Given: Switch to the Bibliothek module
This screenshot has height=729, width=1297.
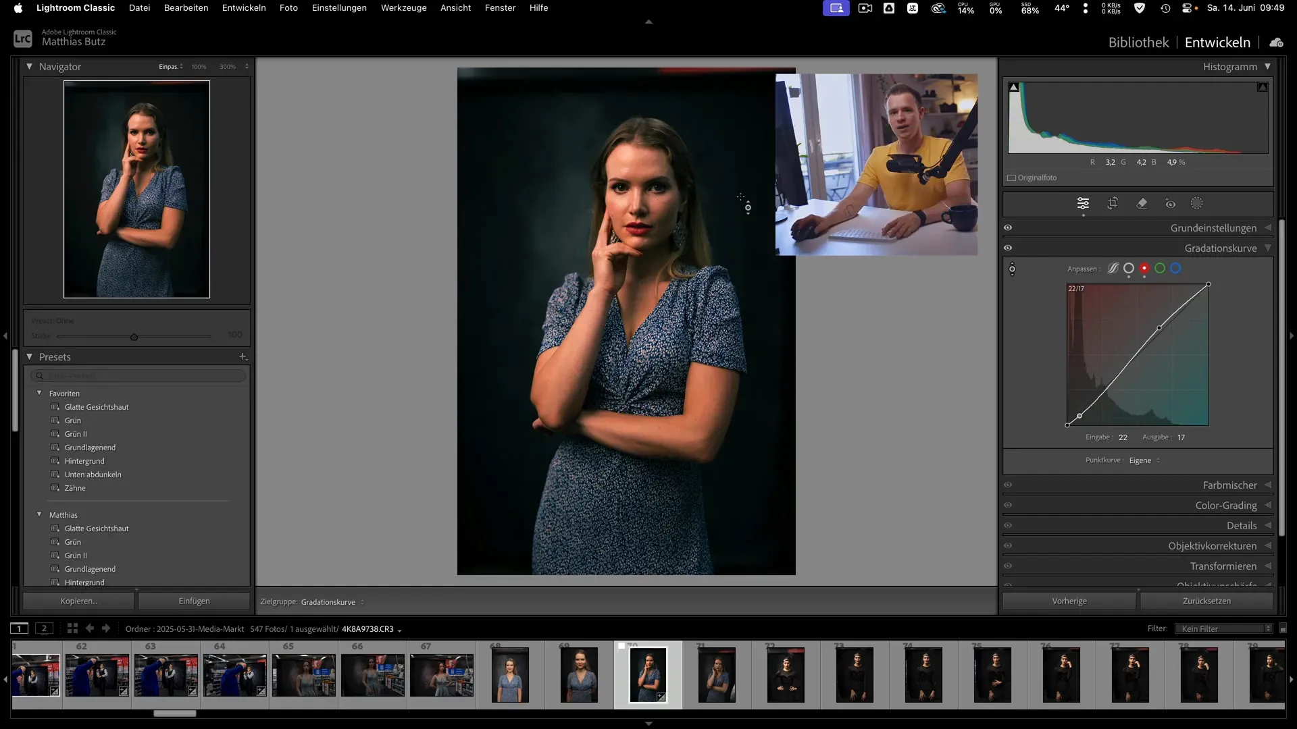Looking at the screenshot, I should pos(1138,43).
